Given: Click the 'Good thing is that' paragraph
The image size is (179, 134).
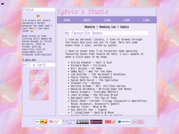Looking at the screenshot, I should (x=37, y=45).
